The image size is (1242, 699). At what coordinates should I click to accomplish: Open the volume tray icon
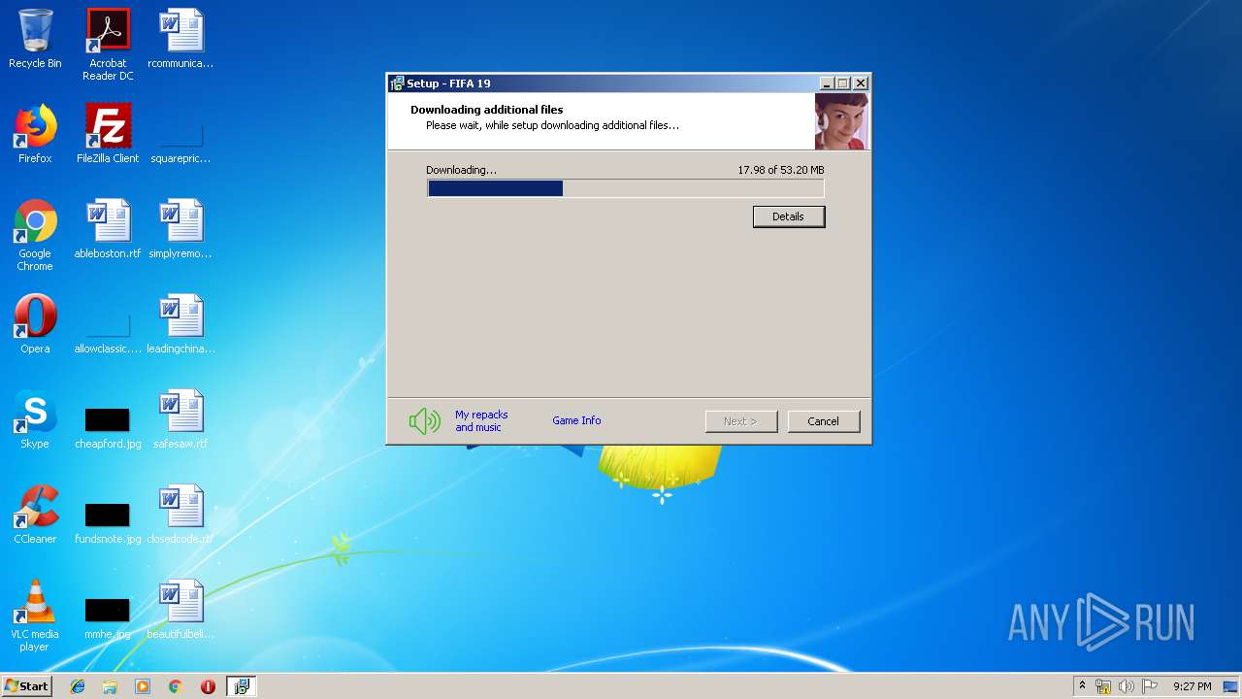pyautogui.click(x=1126, y=686)
